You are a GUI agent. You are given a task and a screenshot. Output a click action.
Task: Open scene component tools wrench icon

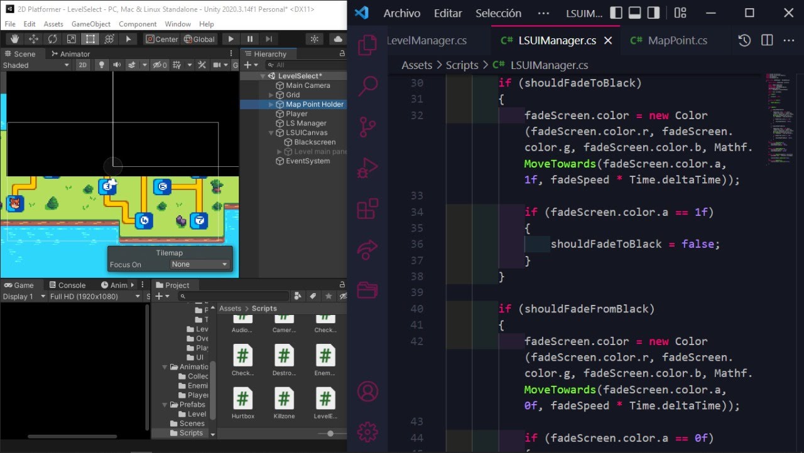point(202,65)
